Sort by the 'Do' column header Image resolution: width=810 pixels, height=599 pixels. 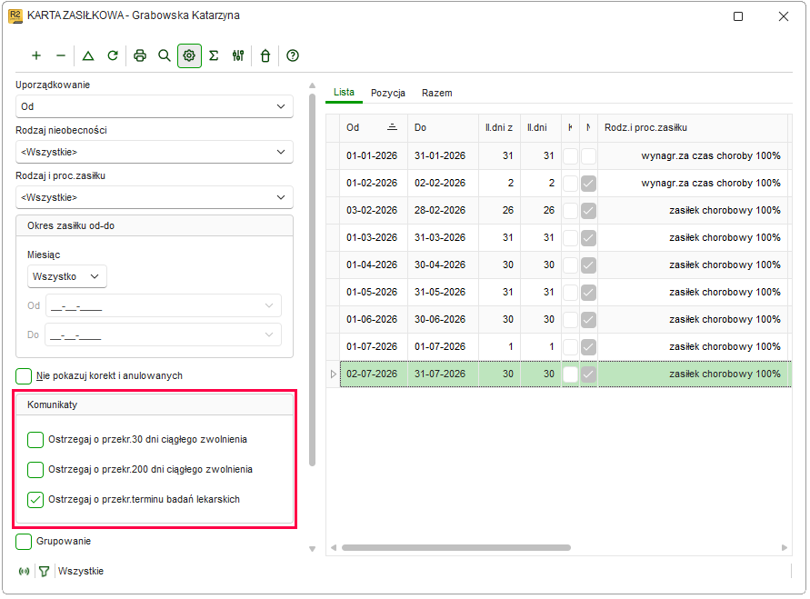(444, 127)
